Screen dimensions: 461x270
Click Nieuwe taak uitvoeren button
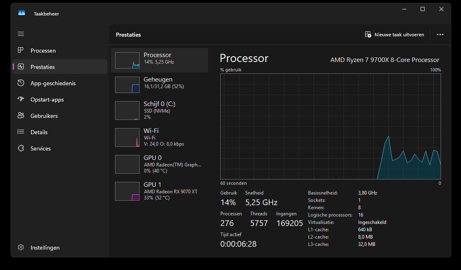(x=395, y=35)
